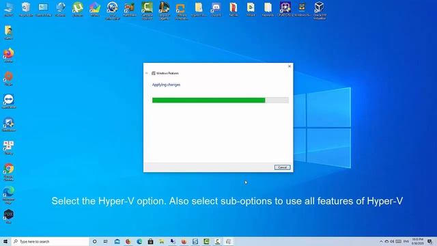Launch uTorrent from the desktop
The height and width of the screenshot is (246, 437).
(77, 9)
